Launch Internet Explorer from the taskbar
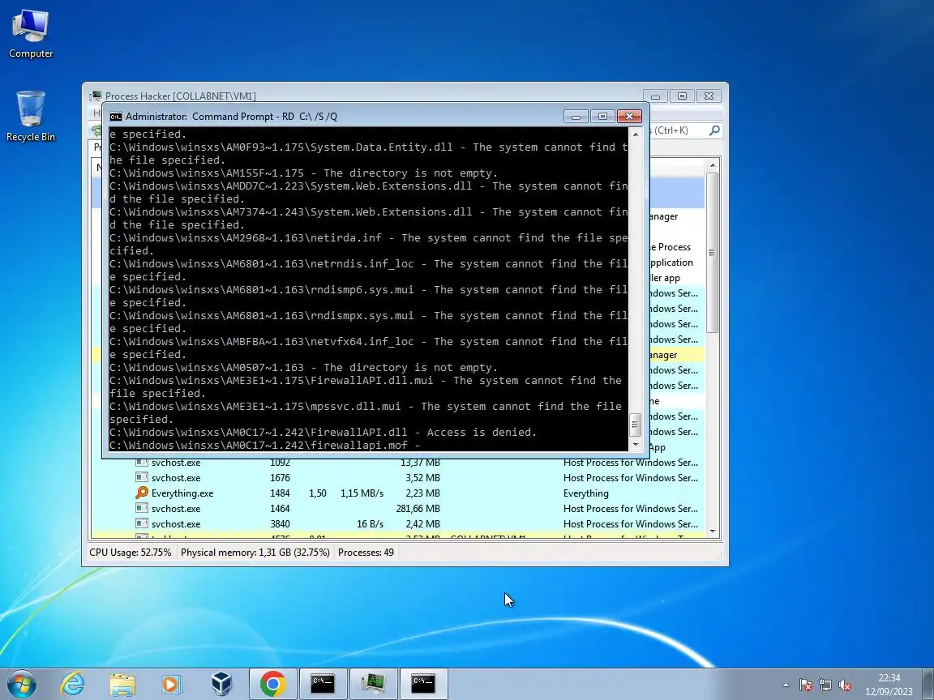934x700 pixels. pos(73,683)
